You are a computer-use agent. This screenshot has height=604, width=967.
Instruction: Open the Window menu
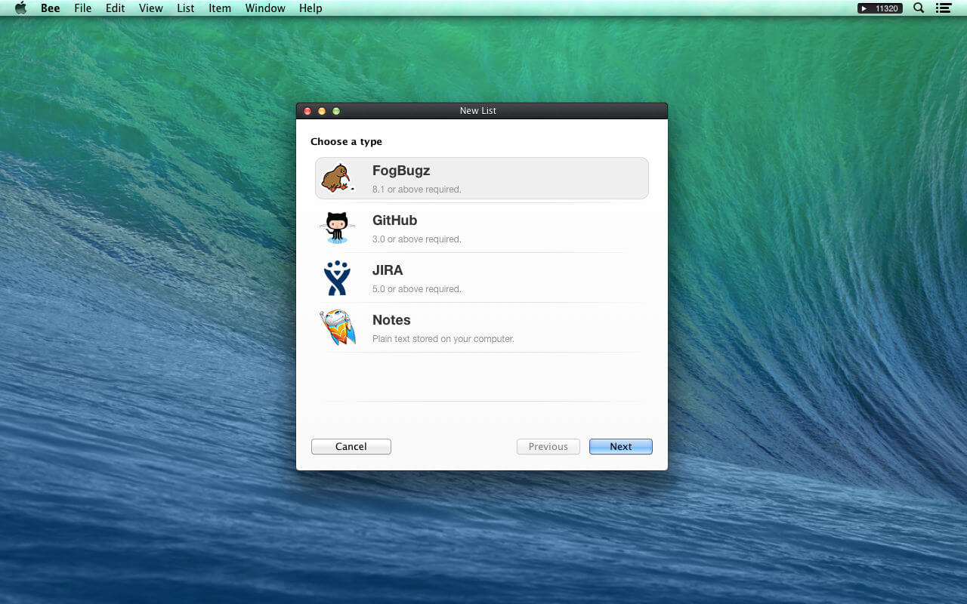click(265, 8)
